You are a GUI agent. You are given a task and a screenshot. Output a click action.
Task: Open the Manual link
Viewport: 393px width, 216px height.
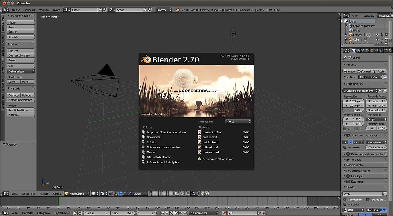click(151, 152)
